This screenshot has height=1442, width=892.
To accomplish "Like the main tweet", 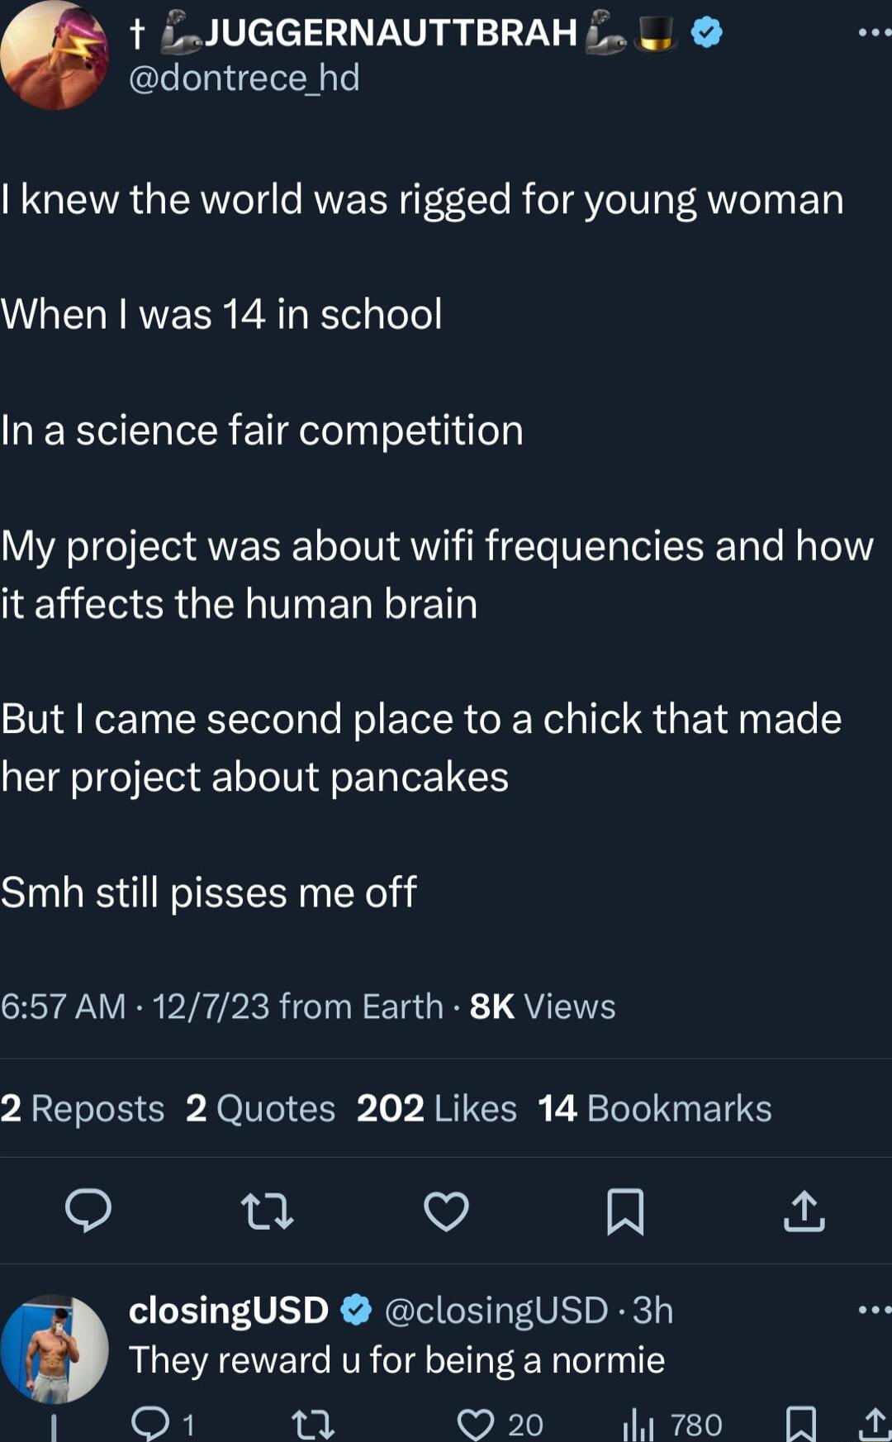I will pos(446,1212).
